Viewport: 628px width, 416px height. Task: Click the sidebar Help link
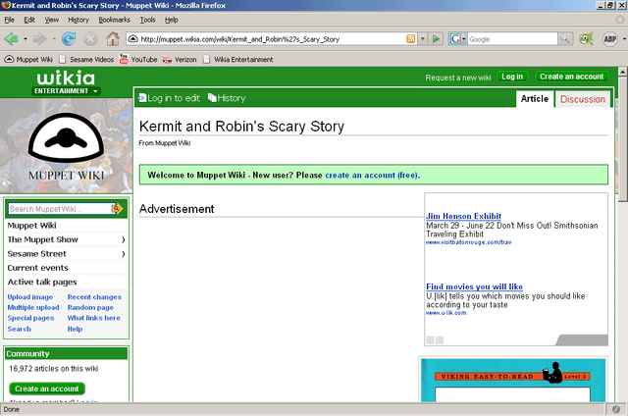75,329
